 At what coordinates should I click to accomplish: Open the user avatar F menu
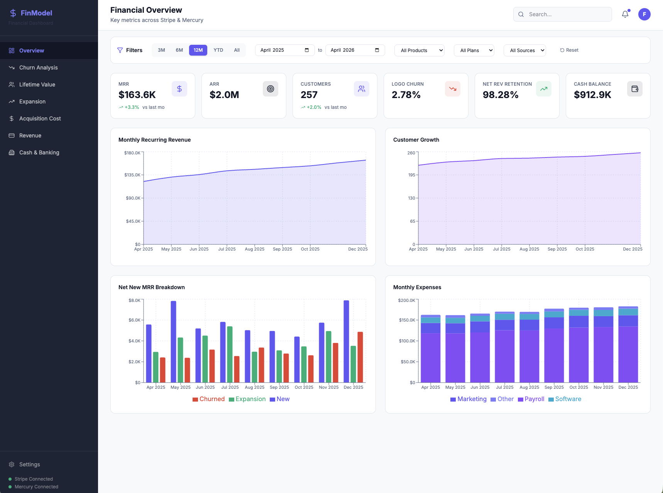644,14
